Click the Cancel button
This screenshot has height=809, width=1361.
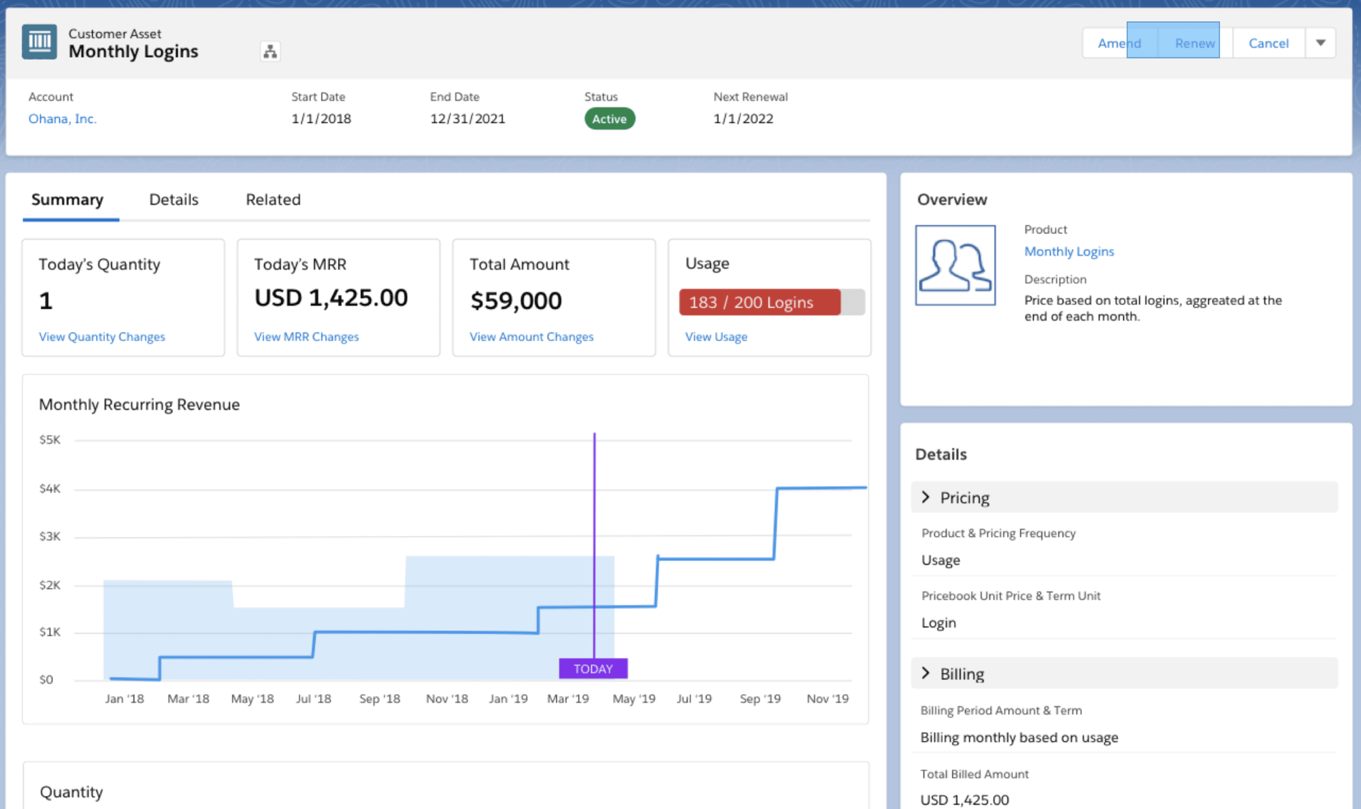(1268, 42)
